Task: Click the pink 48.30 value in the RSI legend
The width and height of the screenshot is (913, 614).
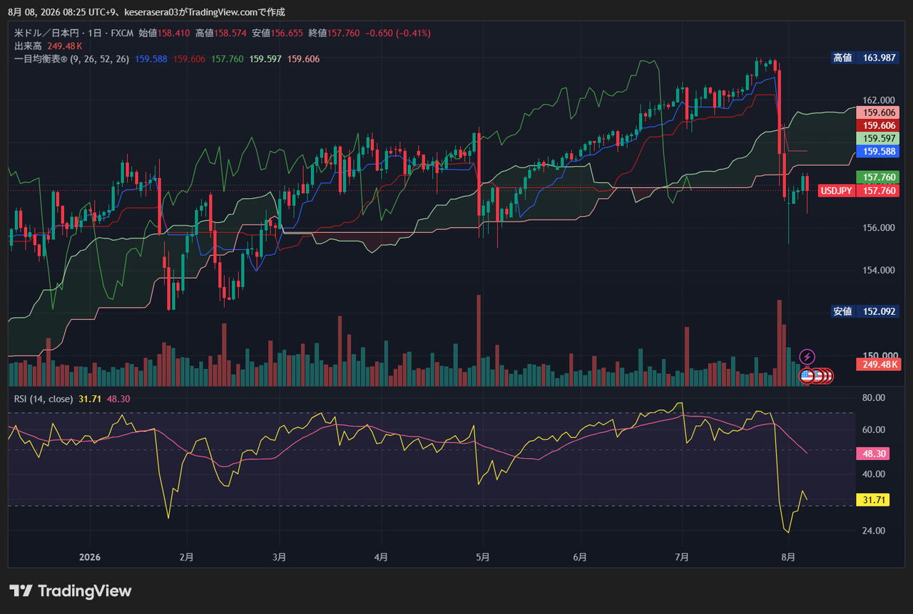Action: pyautogui.click(x=118, y=398)
